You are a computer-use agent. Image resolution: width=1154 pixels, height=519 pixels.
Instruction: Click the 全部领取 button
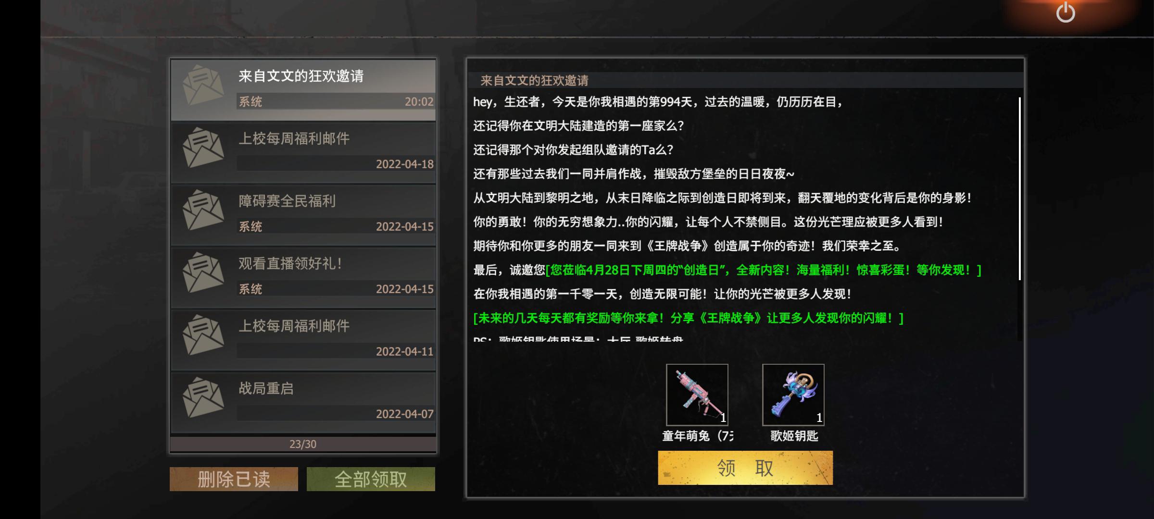(371, 479)
